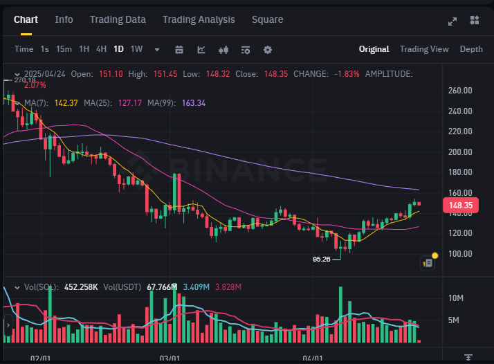This screenshot has width=494, height=364.
Task: Collapse the OHLC date info row
Action: tap(17, 74)
